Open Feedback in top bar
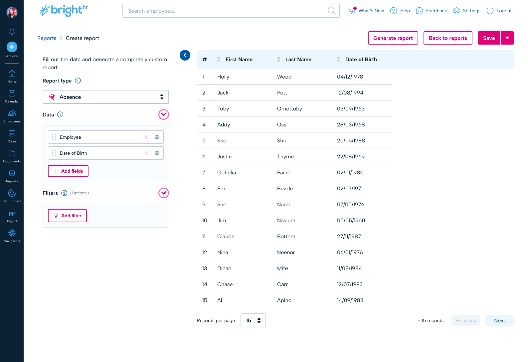 (432, 11)
